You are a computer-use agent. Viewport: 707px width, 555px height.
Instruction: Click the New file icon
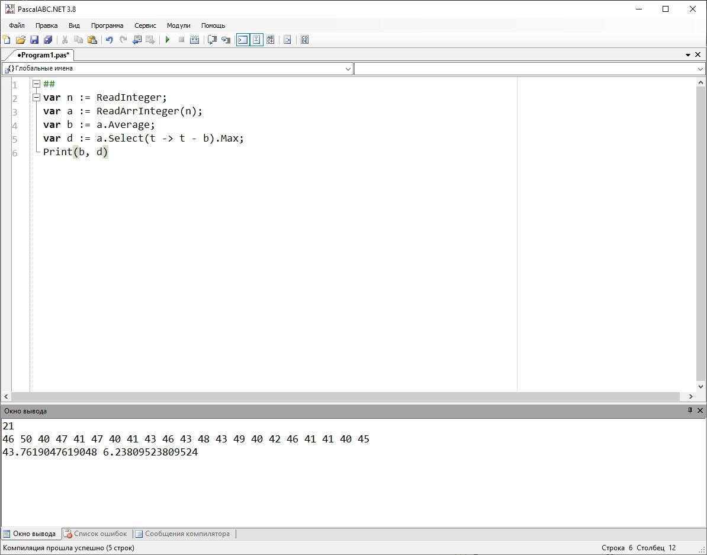click(x=7, y=40)
